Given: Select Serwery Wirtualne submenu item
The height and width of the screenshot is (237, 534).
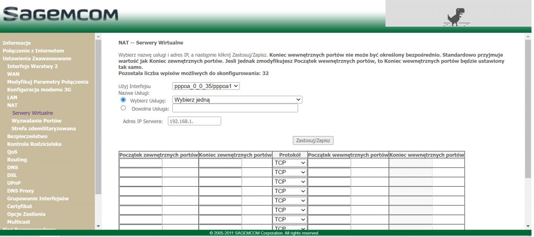Looking at the screenshot, I should coord(32,113).
